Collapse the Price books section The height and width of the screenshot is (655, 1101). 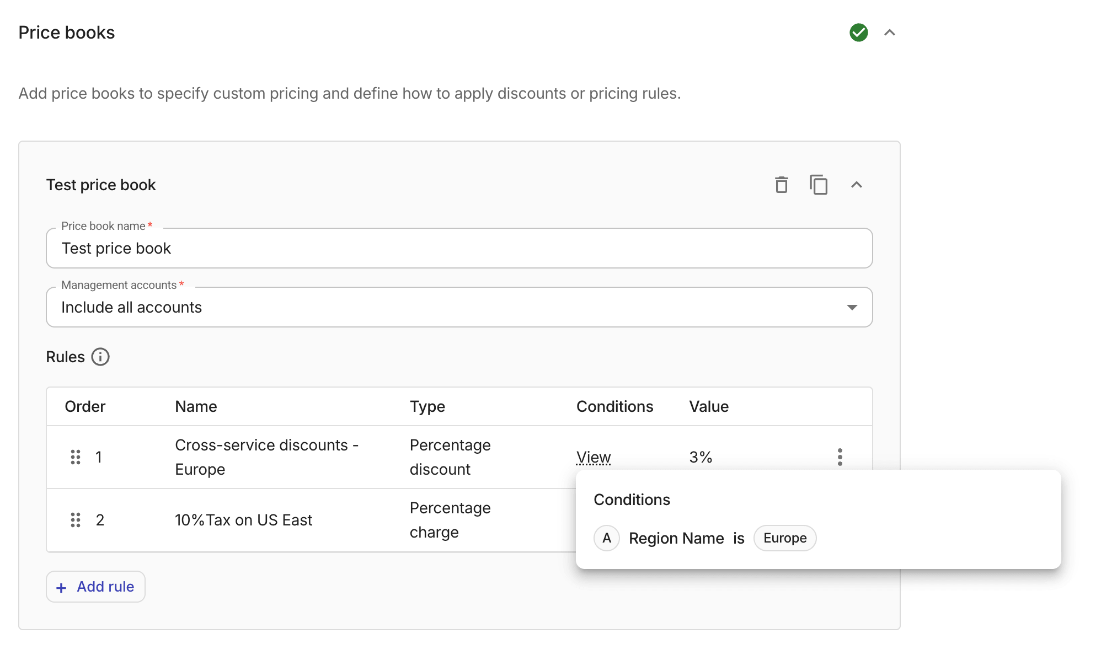(889, 33)
